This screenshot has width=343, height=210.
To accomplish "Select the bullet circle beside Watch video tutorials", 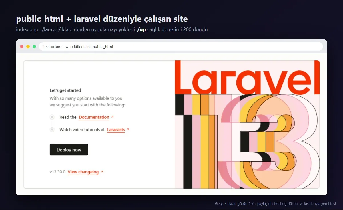I will 52,130.
